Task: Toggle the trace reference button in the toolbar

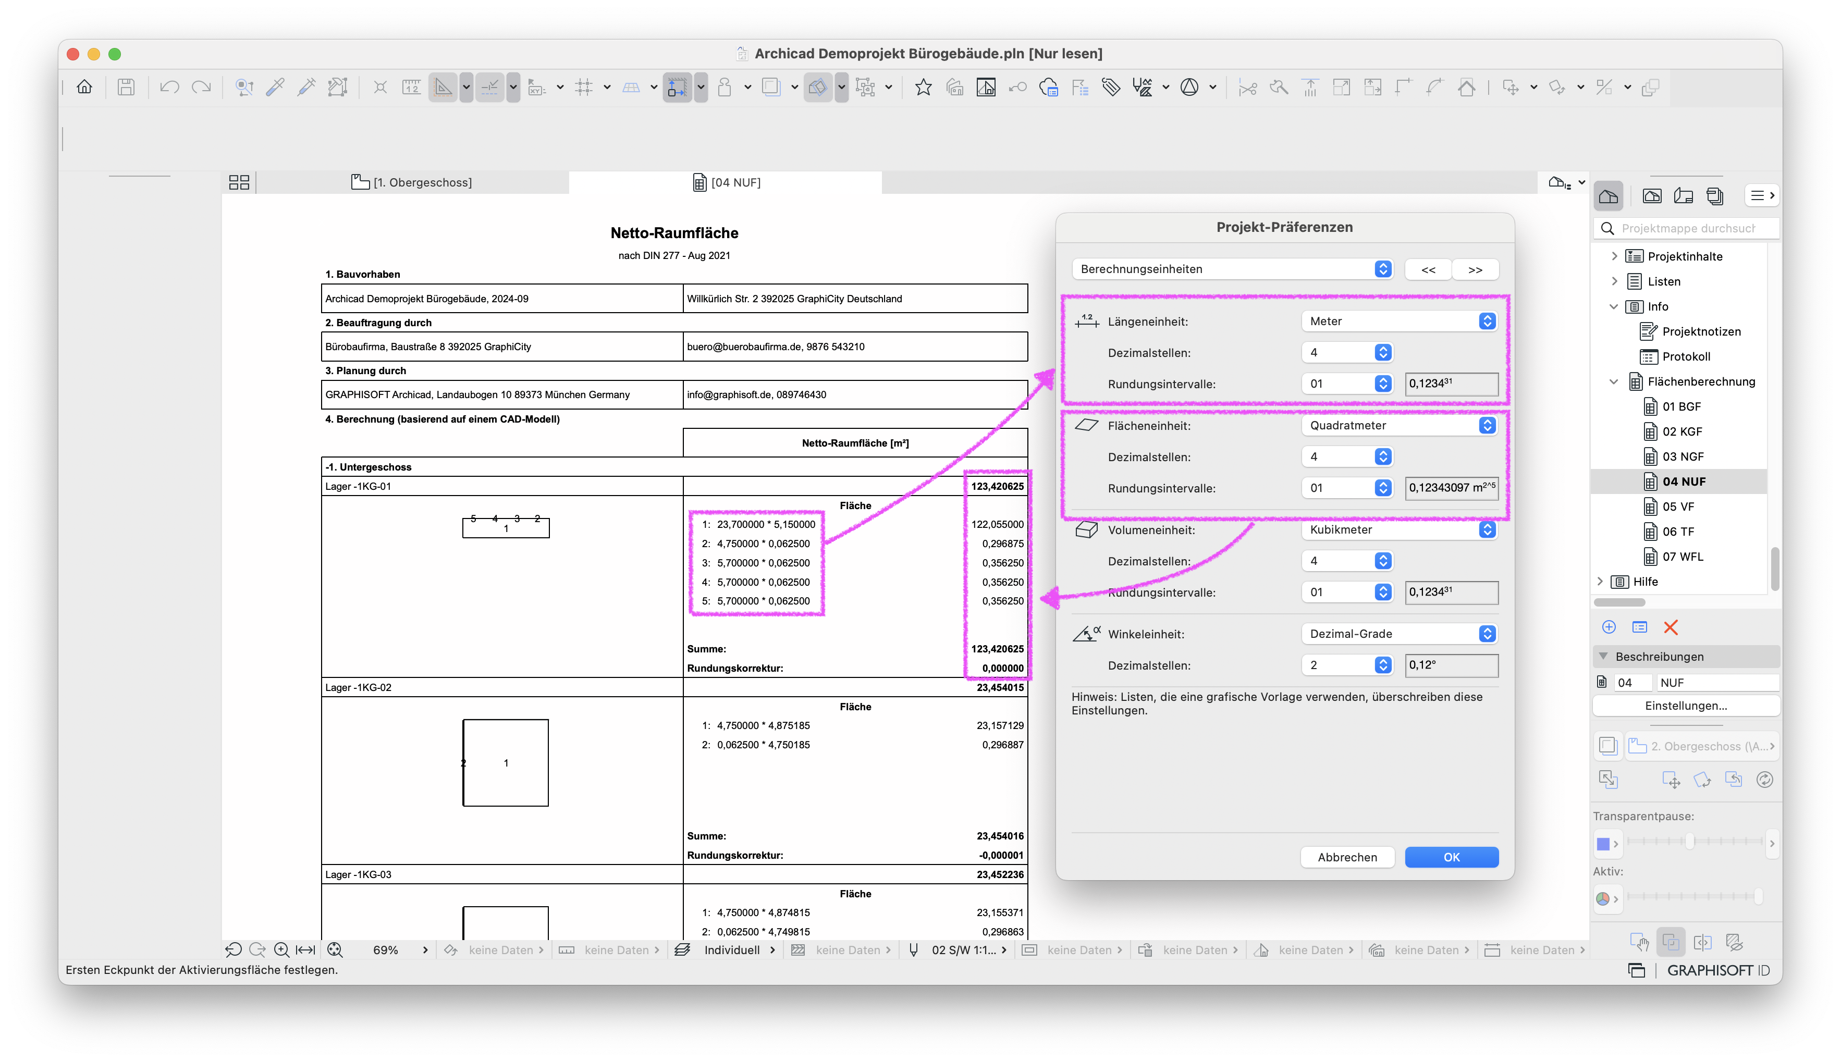Action: click(818, 88)
